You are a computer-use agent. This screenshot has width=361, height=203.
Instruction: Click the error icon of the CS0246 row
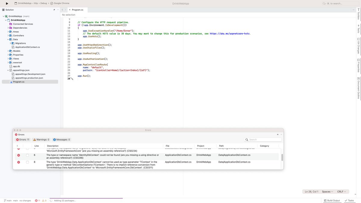18,155
